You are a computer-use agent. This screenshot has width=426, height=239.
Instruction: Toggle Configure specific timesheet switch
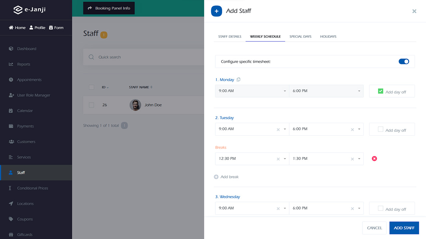(404, 61)
